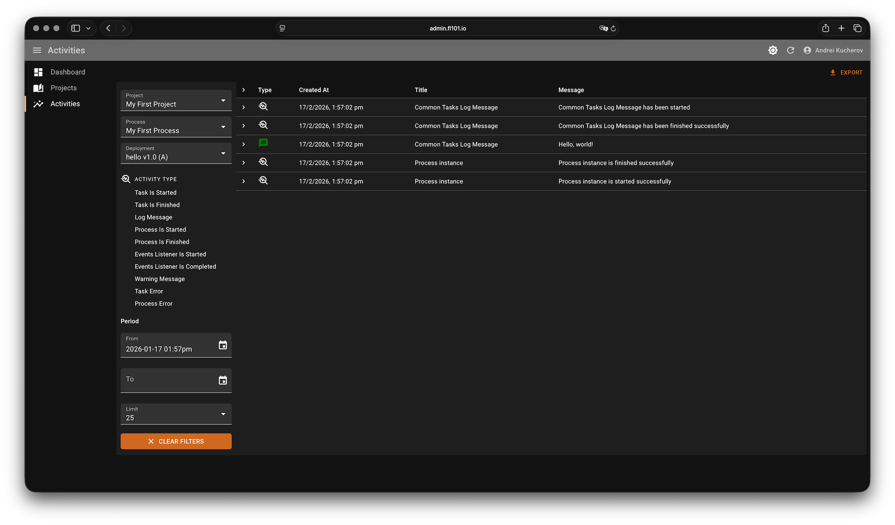This screenshot has height=525, width=895.
Task: Click the From date calendar icon
Action: (223, 345)
